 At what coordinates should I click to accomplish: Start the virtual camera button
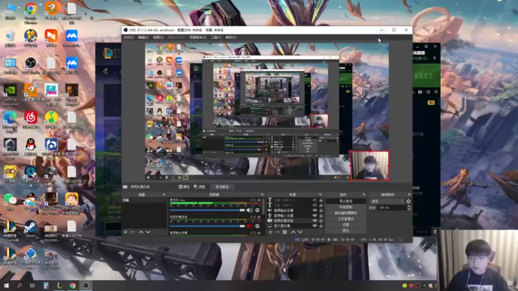pos(346,213)
